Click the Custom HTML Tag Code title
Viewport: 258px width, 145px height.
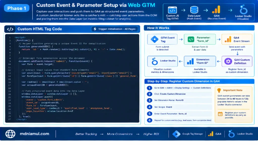40,29
